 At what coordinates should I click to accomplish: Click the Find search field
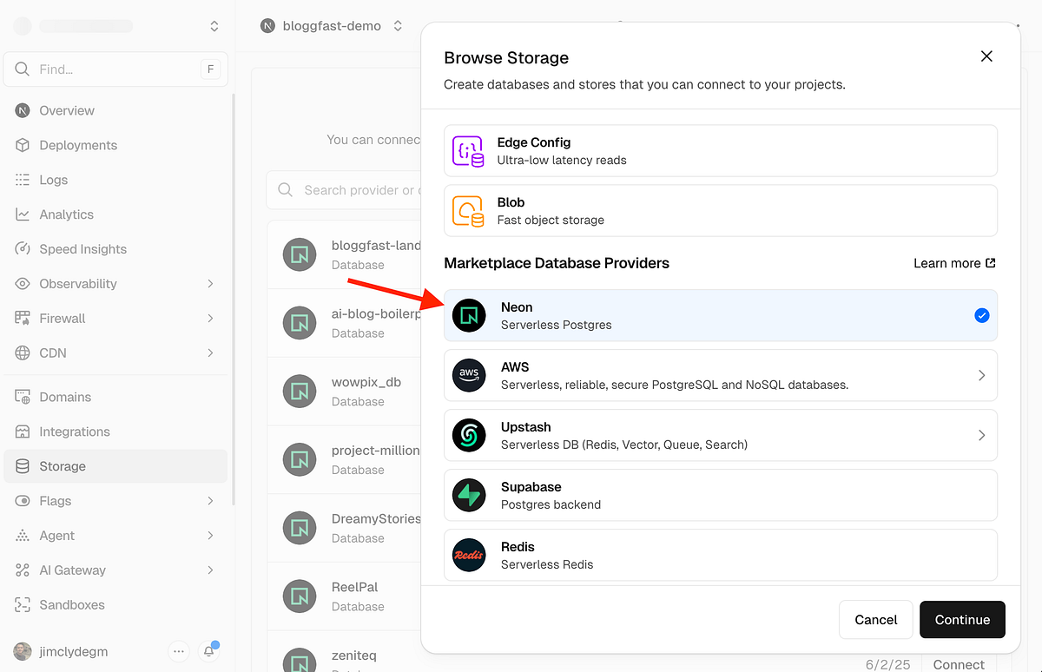115,69
